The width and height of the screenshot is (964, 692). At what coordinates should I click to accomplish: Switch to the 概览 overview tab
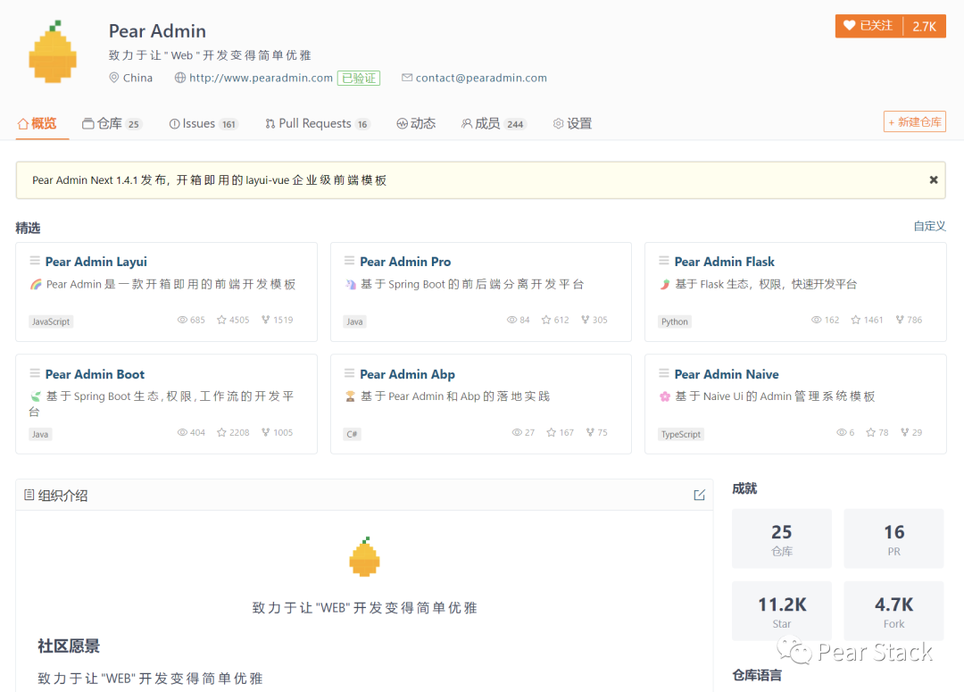(x=37, y=123)
